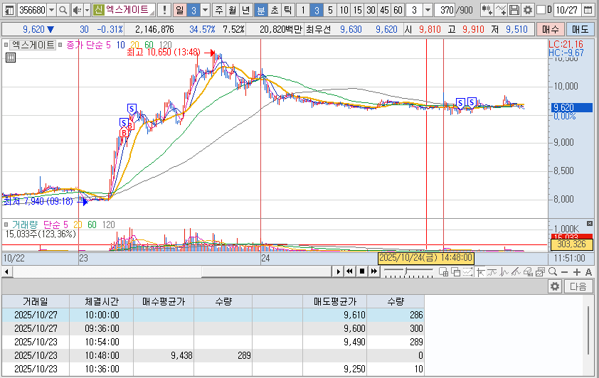The width and height of the screenshot is (599, 378).
Task: Switch to 주 weekly chart tab
Action: point(218,10)
